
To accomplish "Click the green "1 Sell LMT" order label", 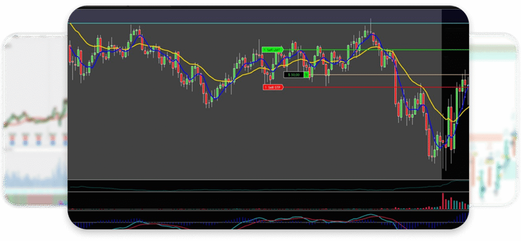I will [272, 50].
